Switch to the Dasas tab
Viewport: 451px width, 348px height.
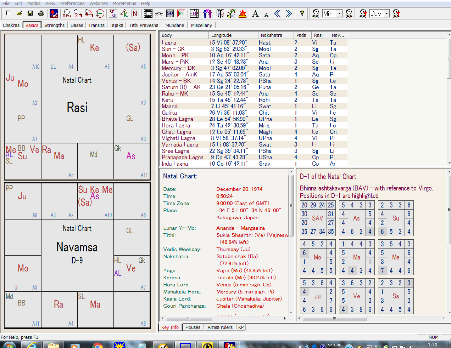point(77,25)
